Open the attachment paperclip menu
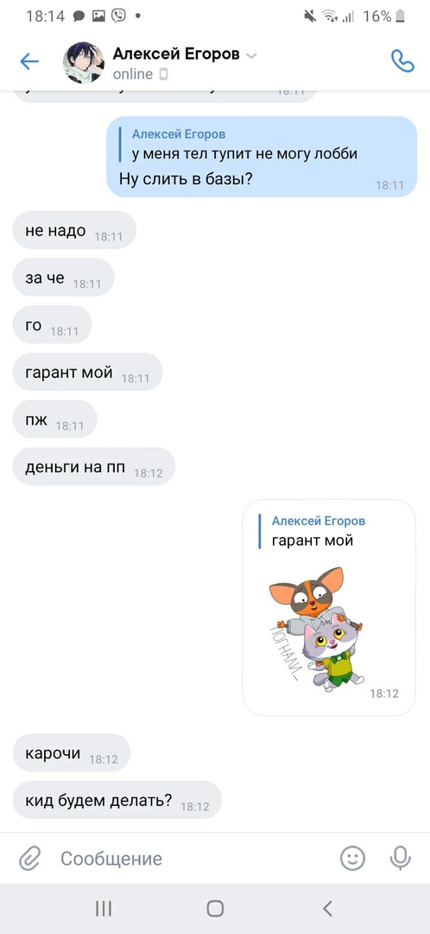The height and width of the screenshot is (934, 430). 28,859
